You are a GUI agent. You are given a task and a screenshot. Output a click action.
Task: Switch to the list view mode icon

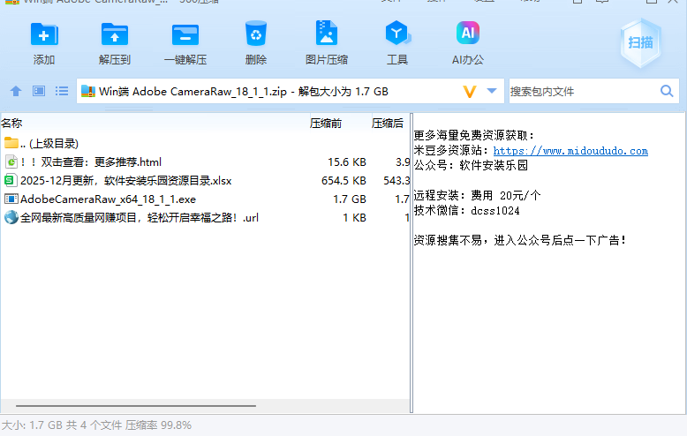[62, 91]
